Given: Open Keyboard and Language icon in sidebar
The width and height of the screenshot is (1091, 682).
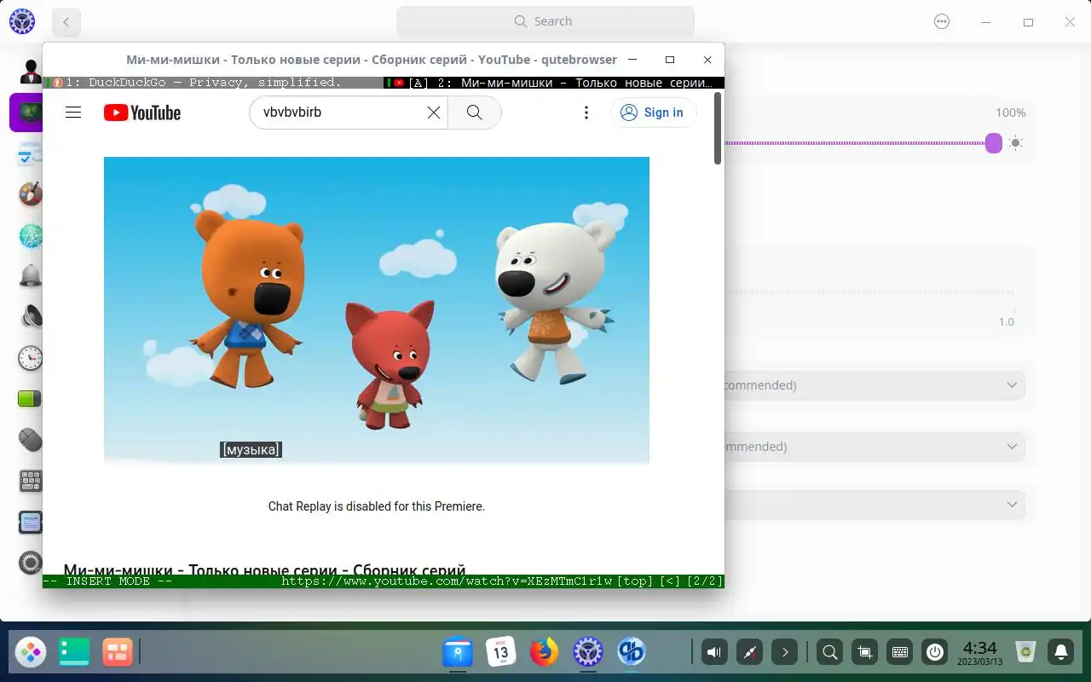Looking at the screenshot, I should click(x=31, y=481).
